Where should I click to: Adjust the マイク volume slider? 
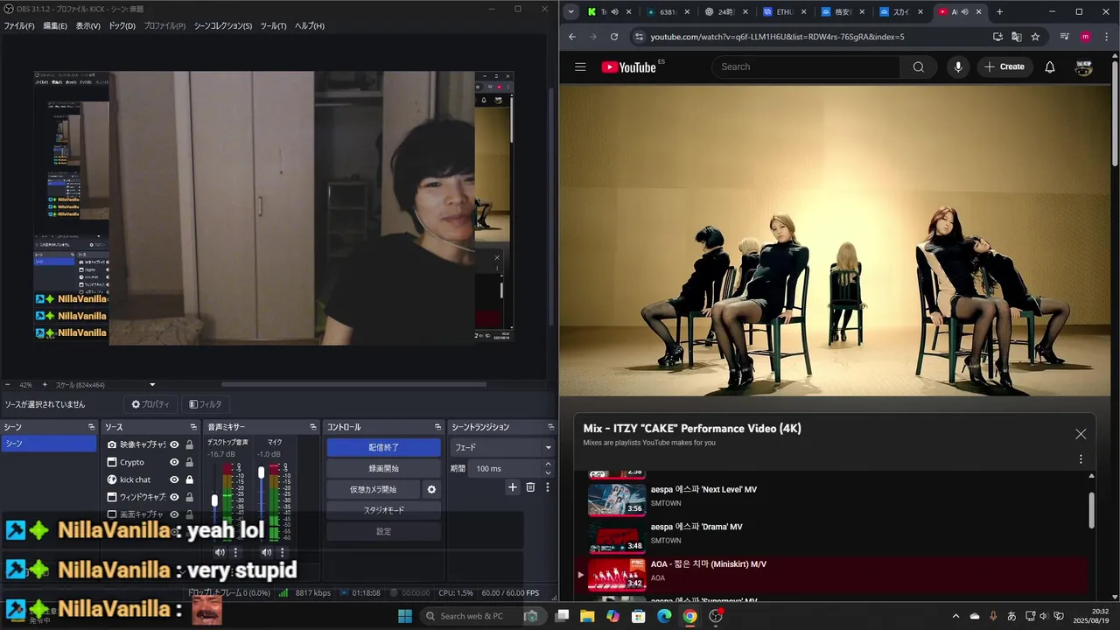click(x=261, y=472)
